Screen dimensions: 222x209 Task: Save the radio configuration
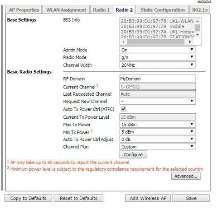[x=191, y=198]
